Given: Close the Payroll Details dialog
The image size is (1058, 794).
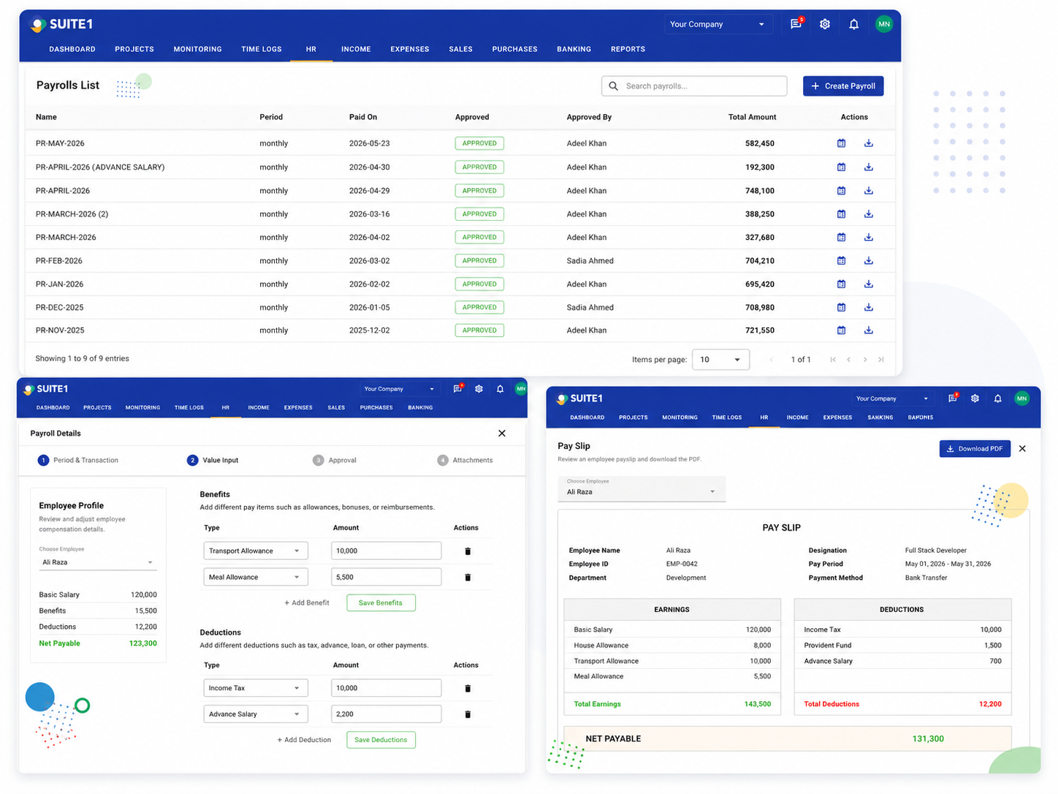Looking at the screenshot, I should [x=502, y=434].
